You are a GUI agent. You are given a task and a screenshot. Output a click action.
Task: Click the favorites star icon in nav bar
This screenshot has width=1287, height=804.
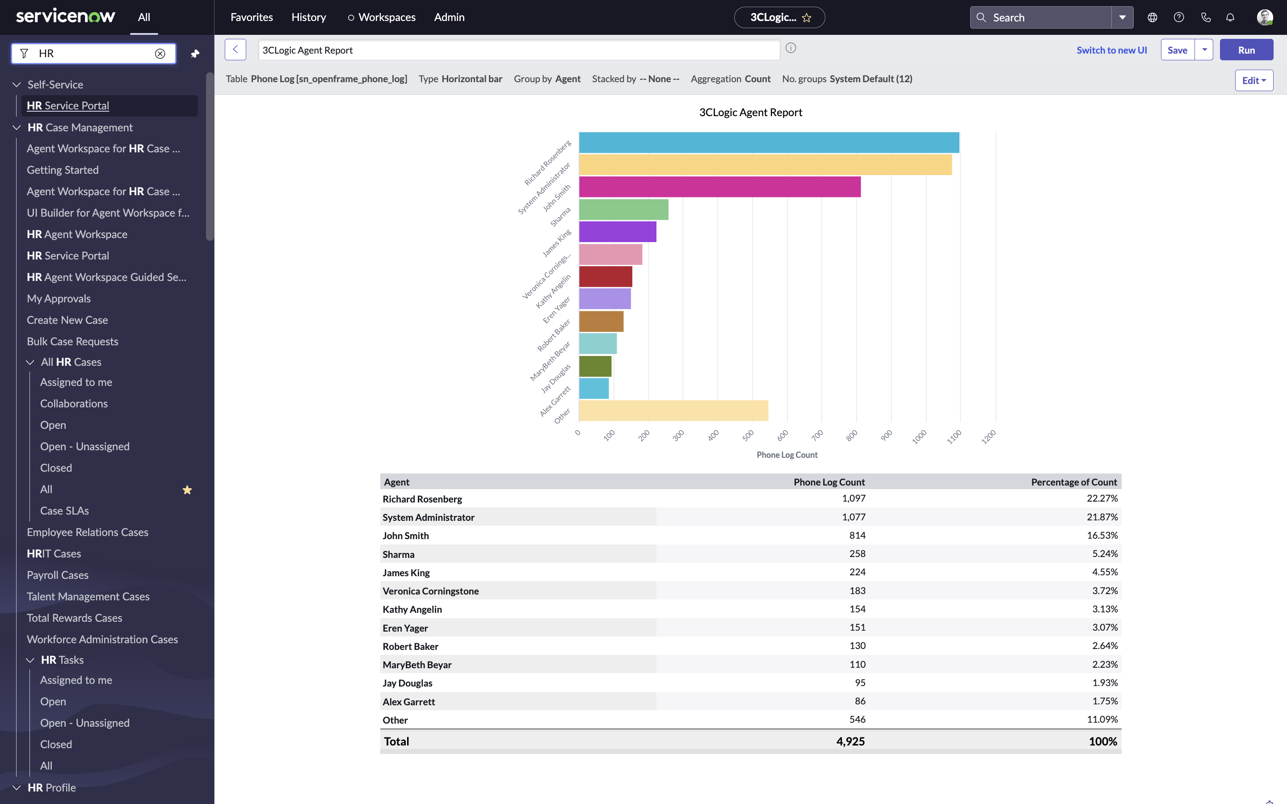pyautogui.click(x=807, y=17)
